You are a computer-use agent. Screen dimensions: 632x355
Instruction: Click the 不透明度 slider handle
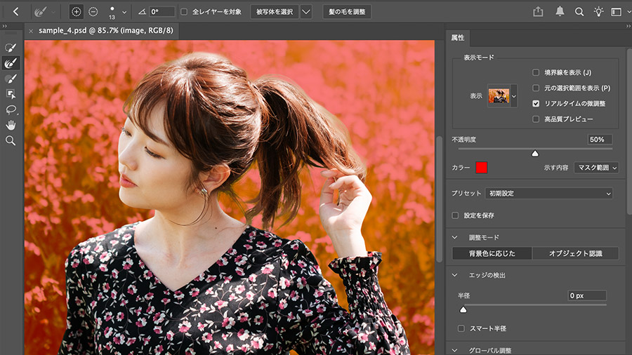535,154
